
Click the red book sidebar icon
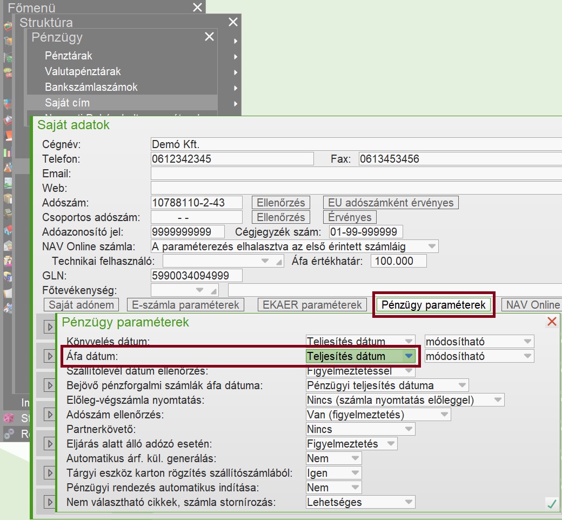8,136
